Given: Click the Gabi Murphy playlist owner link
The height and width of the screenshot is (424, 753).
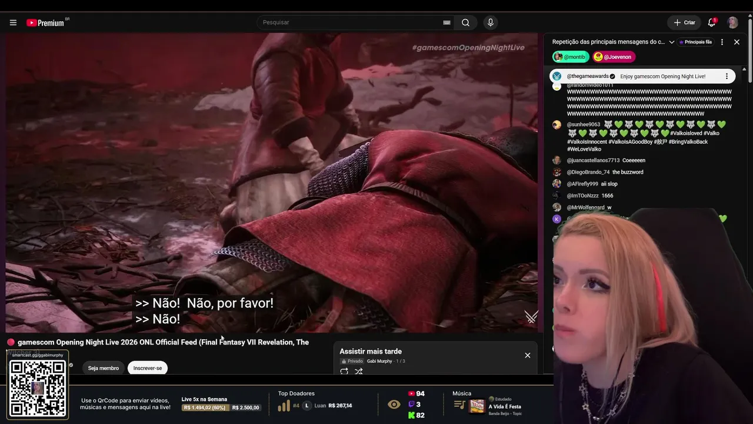Looking at the screenshot, I should point(379,361).
